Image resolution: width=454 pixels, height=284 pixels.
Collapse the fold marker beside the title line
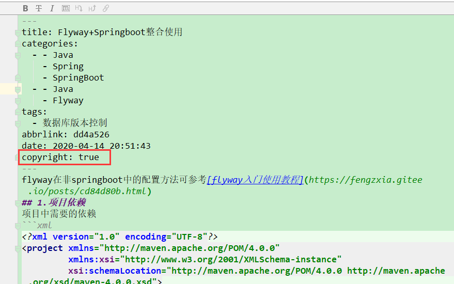18,33
